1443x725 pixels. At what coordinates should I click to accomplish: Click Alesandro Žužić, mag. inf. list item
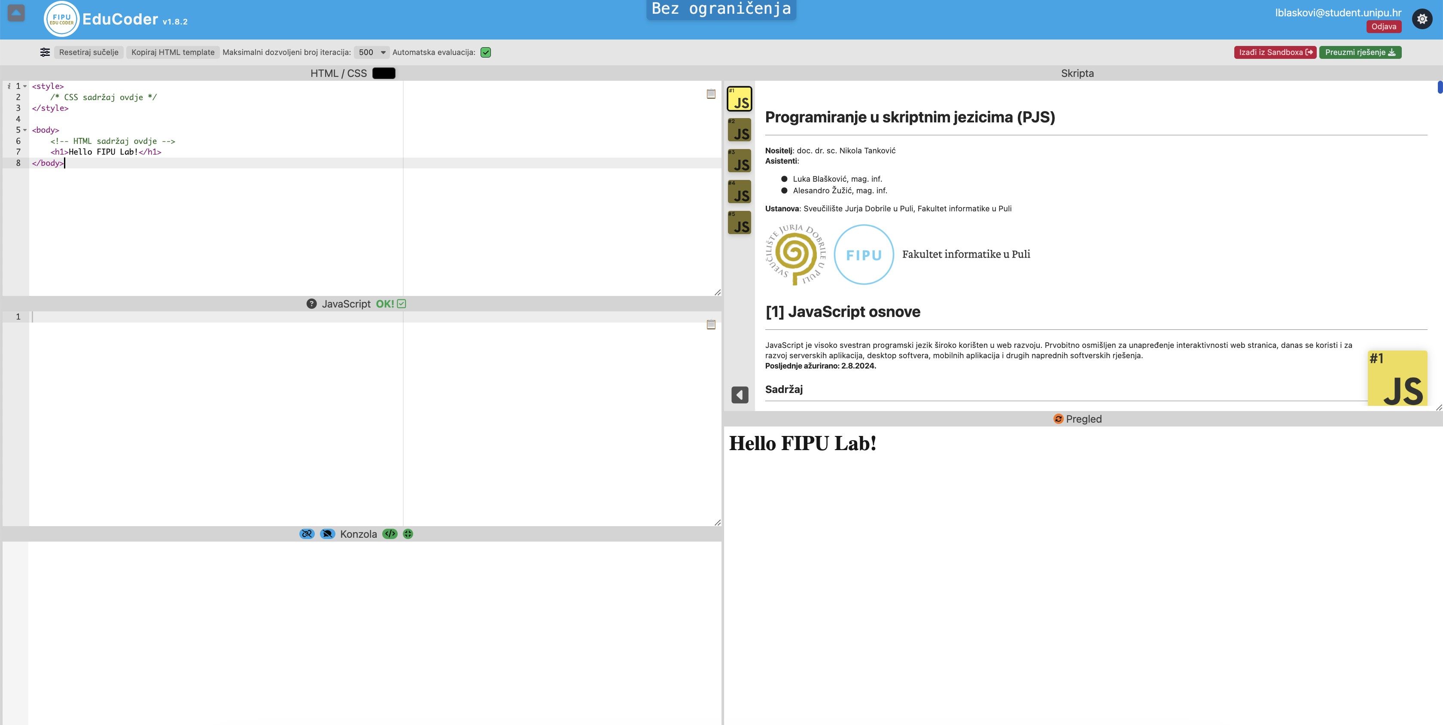click(x=840, y=191)
